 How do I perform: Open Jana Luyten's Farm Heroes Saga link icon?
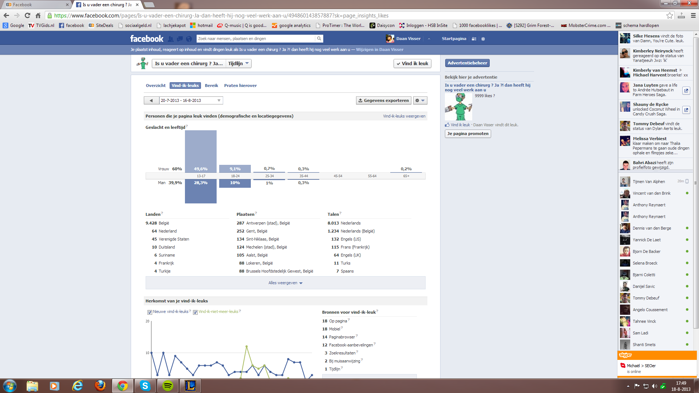(686, 90)
